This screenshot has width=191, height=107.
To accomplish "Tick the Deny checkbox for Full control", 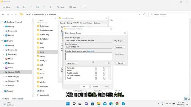I will point(104,68).
